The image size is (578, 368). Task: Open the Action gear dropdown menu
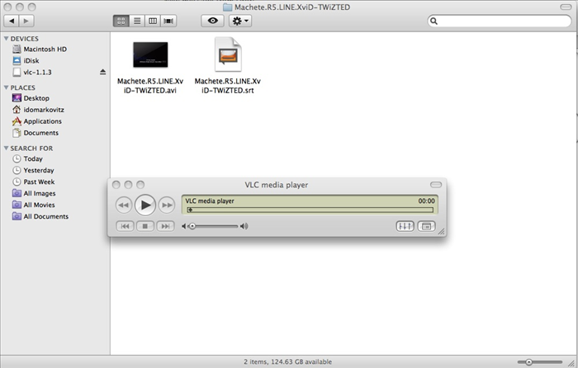pos(240,21)
